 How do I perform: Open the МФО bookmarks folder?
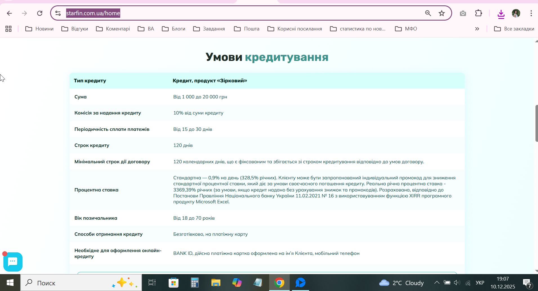(406, 29)
